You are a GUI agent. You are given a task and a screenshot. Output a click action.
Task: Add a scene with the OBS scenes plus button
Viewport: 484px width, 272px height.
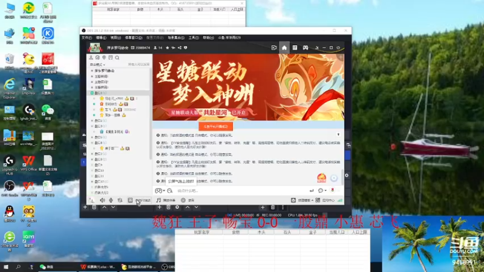[x=85, y=207]
